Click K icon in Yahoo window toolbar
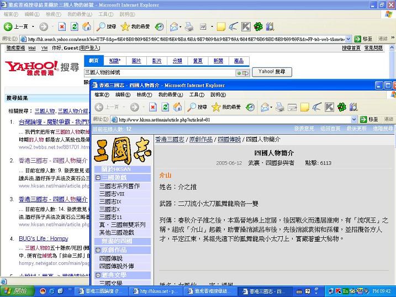The image size is (396, 297). tap(246, 26)
